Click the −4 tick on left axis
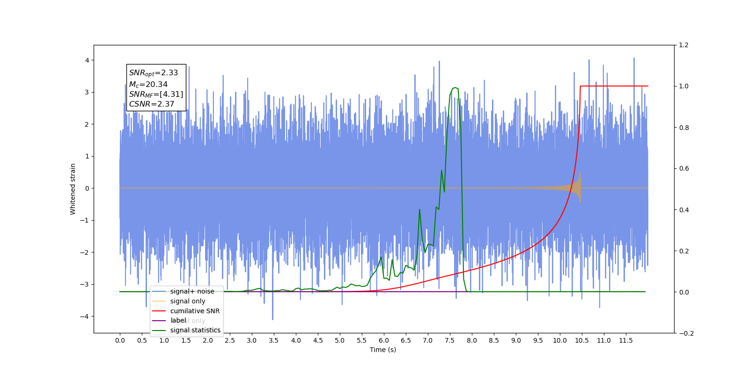Screen dimensions: 749x374 coord(84,316)
